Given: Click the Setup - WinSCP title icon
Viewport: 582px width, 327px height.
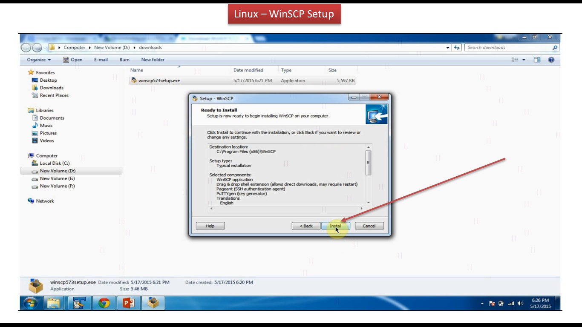Looking at the screenshot, I should pyautogui.click(x=195, y=98).
